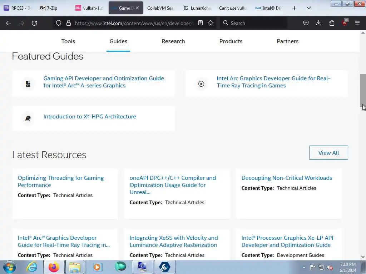Click the book icon beside Xe-HPG Architecture
The image size is (366, 274).
(x=28, y=118)
